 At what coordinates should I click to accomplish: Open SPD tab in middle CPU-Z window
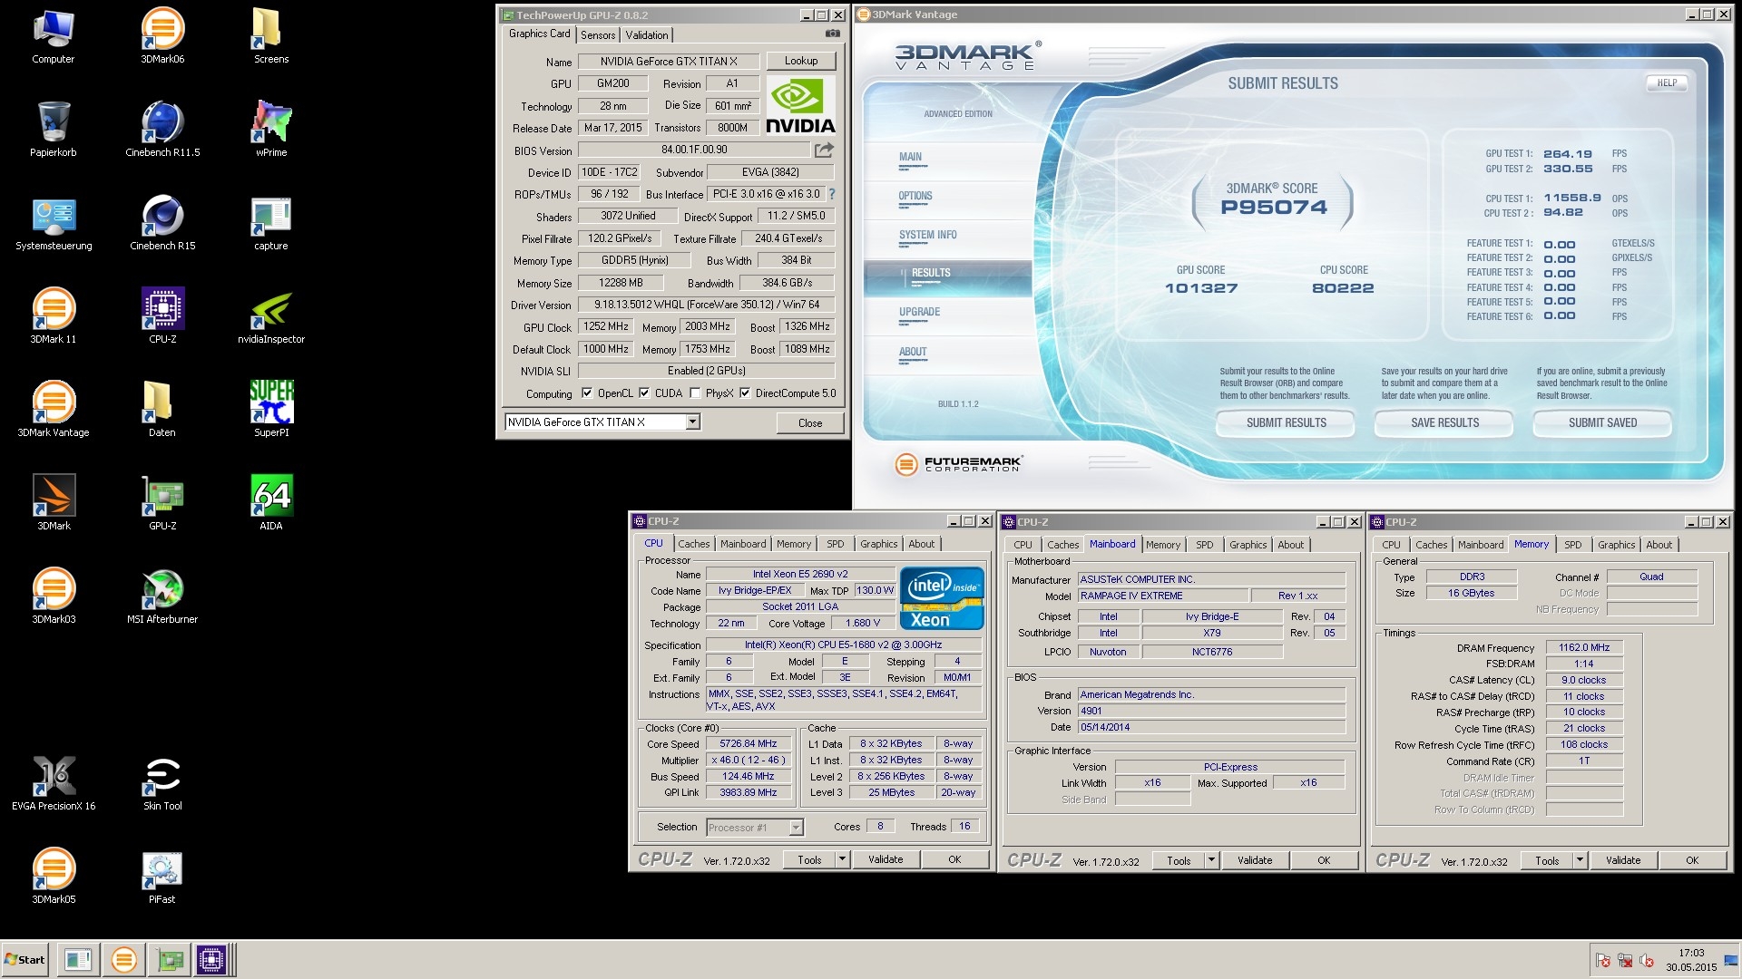(1205, 545)
